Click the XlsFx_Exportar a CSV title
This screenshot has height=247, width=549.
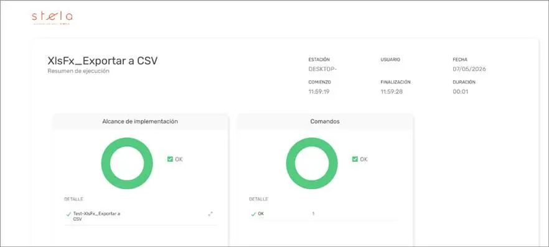pyautogui.click(x=103, y=61)
